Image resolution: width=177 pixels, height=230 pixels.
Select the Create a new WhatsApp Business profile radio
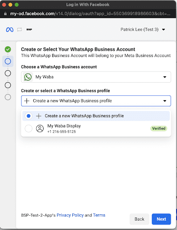pos(28,116)
